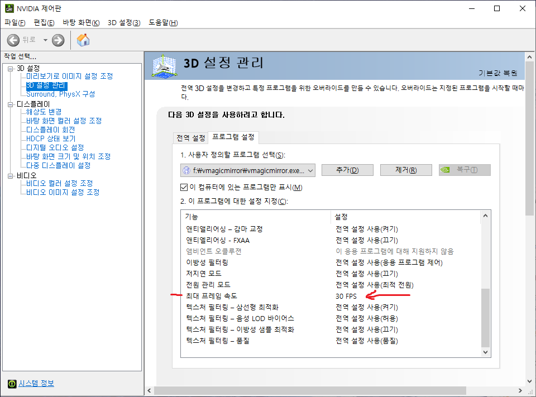Collapse the 3D 설정 tree node
The height and width of the screenshot is (397, 536).
point(10,69)
